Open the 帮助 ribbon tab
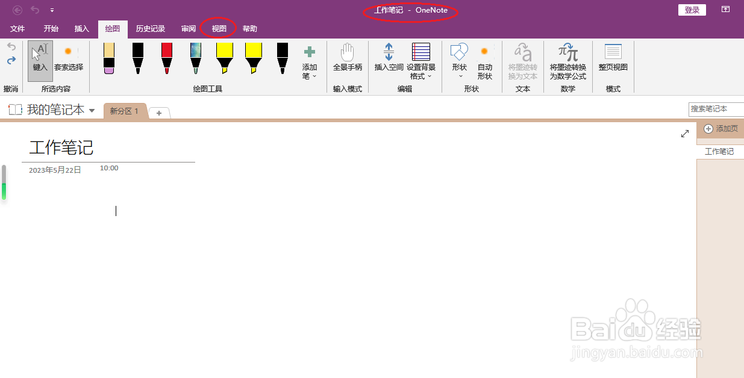The width and height of the screenshot is (744, 378). point(250,29)
